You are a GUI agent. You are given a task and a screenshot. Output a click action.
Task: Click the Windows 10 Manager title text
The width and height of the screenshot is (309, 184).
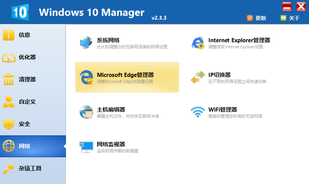click(x=92, y=12)
